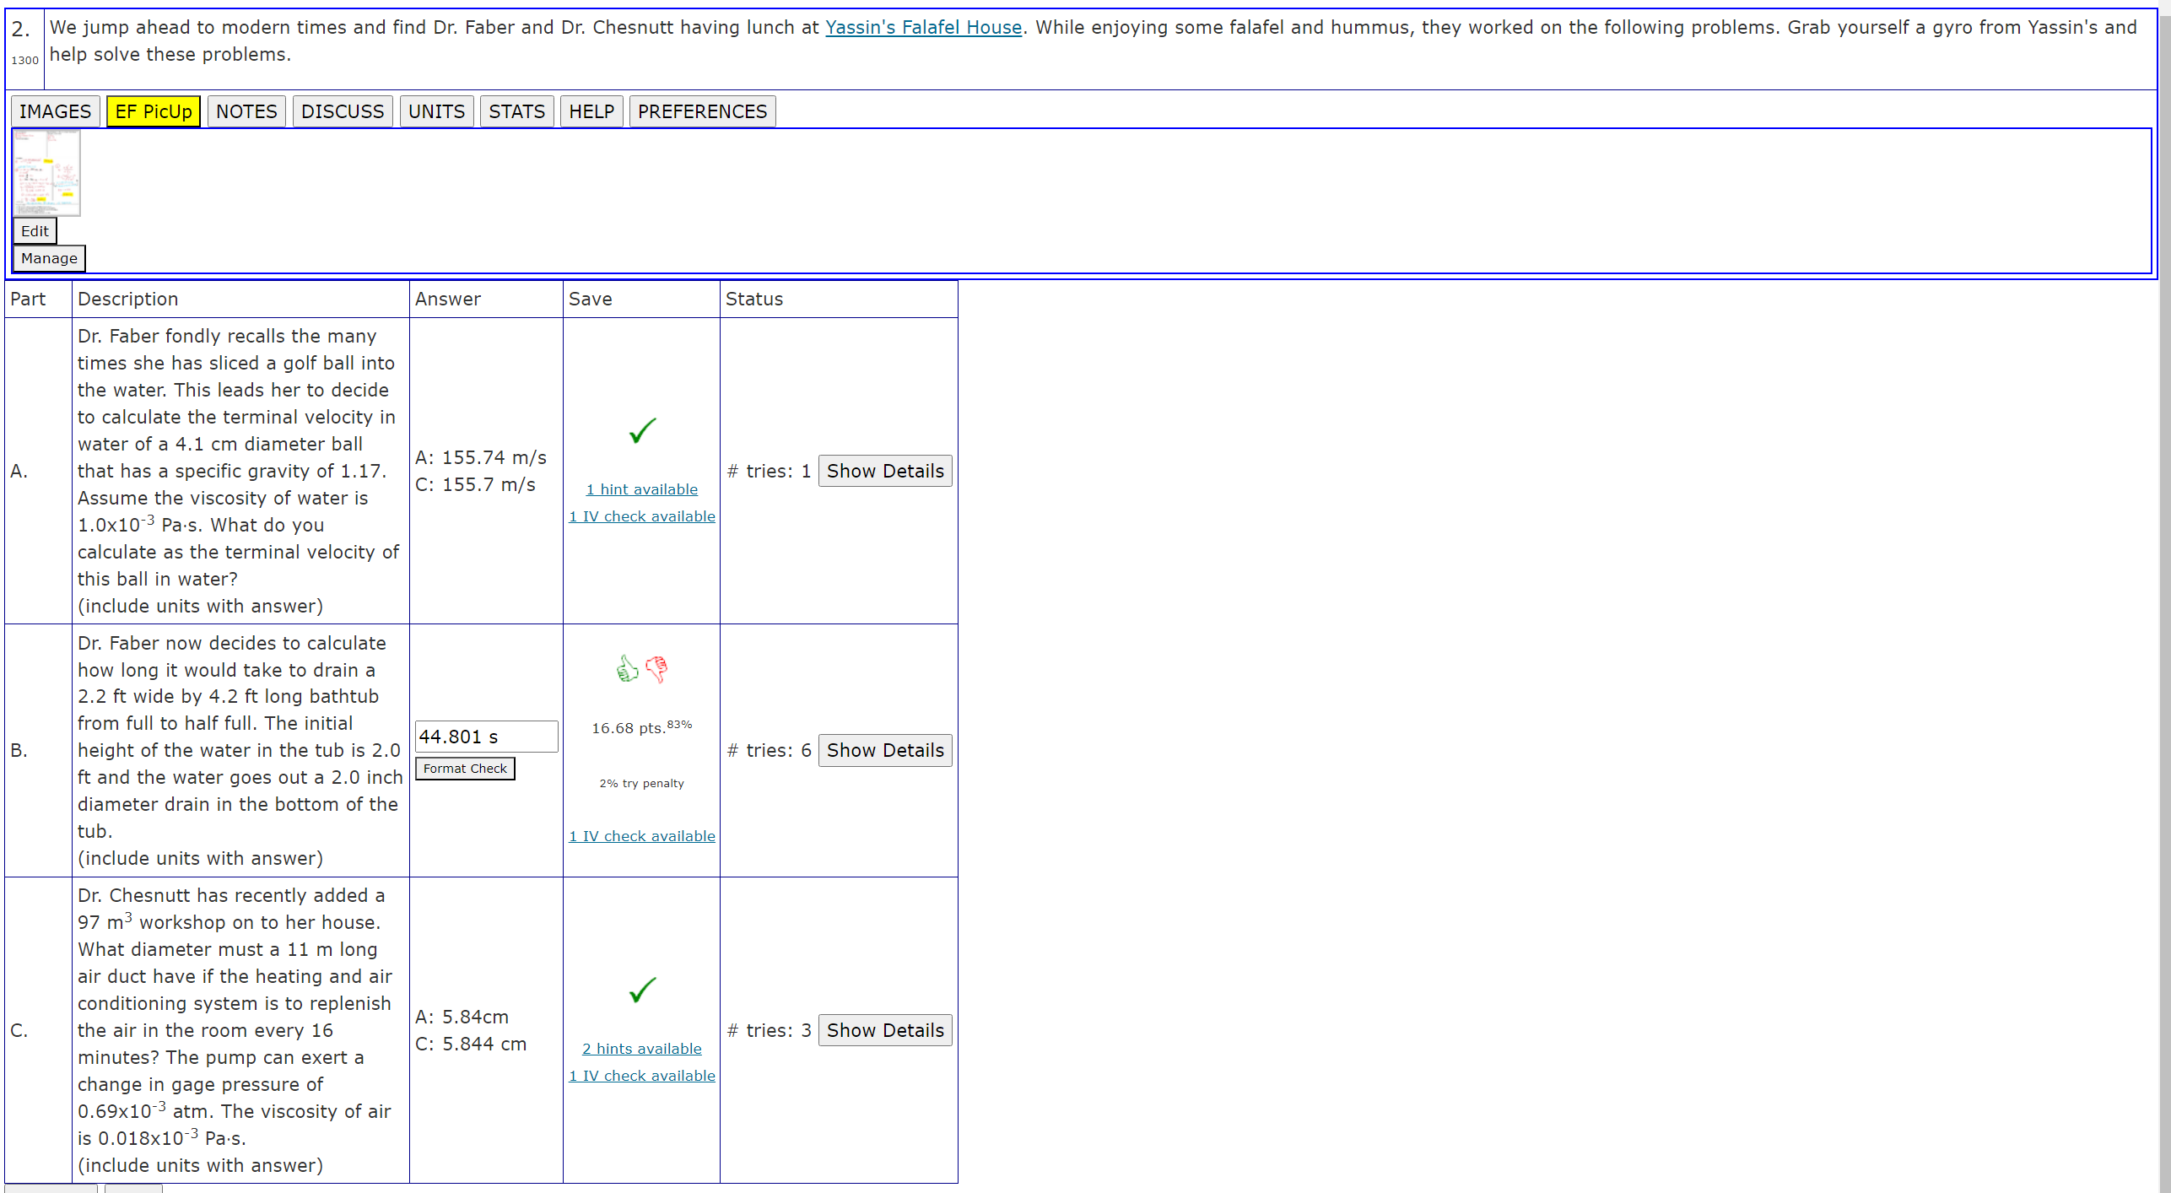Open the DISCUSS tab
Image resolution: width=2171 pixels, height=1193 pixels.
coord(343,111)
